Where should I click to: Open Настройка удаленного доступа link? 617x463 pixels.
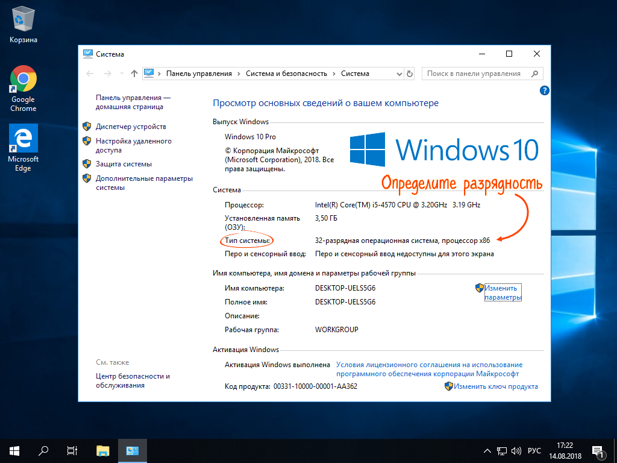click(134, 145)
